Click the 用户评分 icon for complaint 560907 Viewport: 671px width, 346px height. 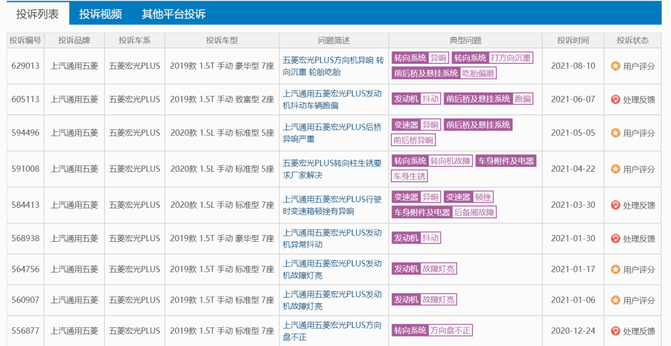615,300
